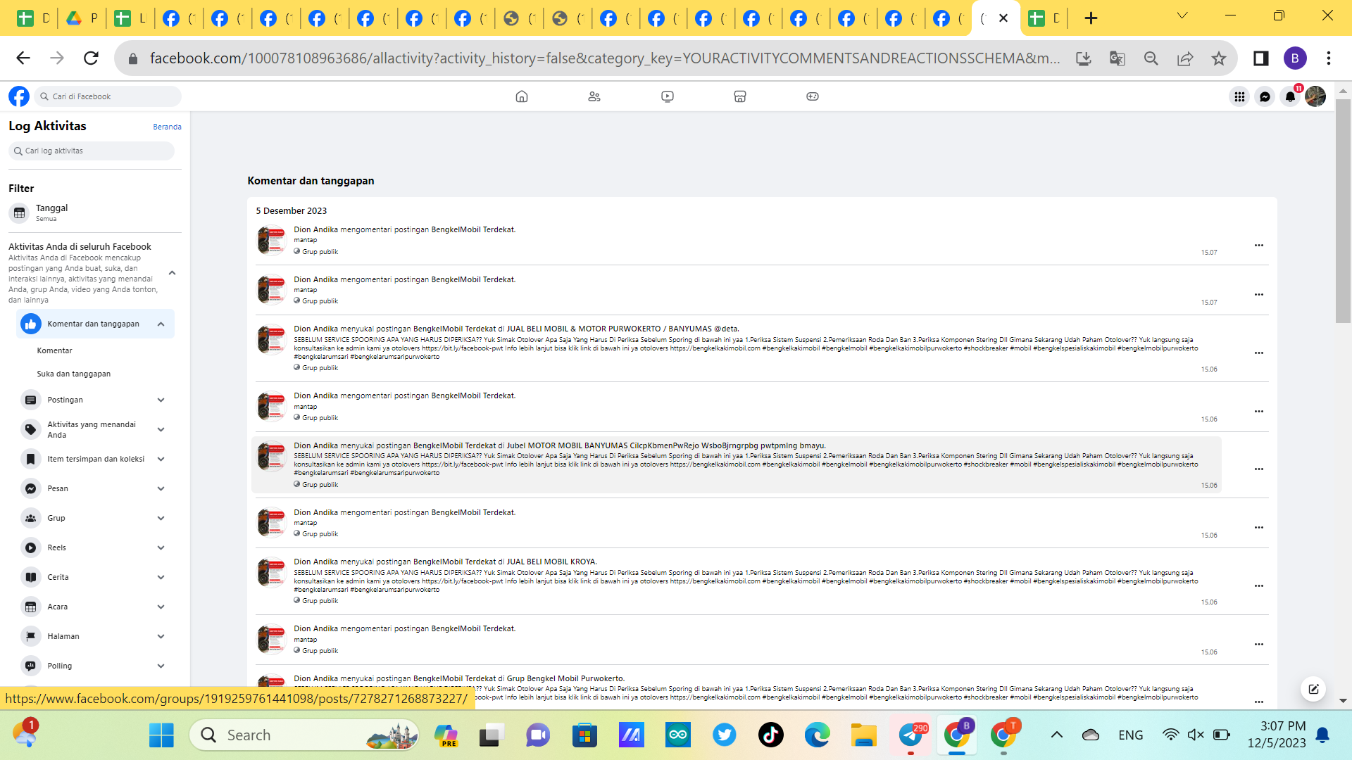Viewport: 1352px width, 760px height.
Task: Open Grup Bengkel Mobil Purwokerto link
Action: [565, 678]
